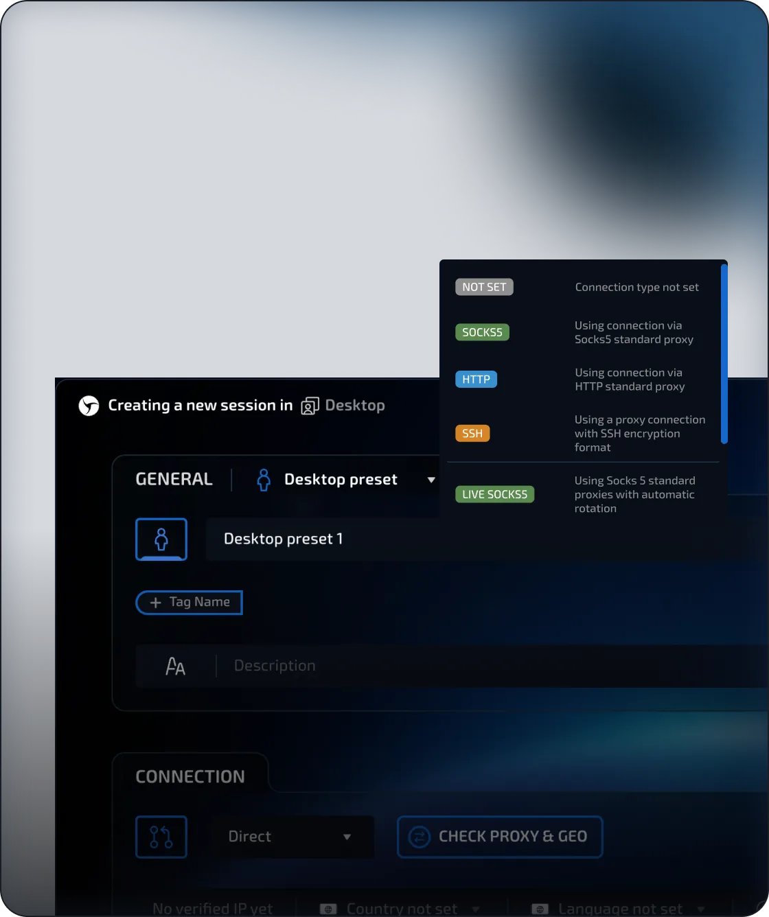
Task: Click 'Using connection via HTTP standard proxy' text
Action: pos(630,380)
